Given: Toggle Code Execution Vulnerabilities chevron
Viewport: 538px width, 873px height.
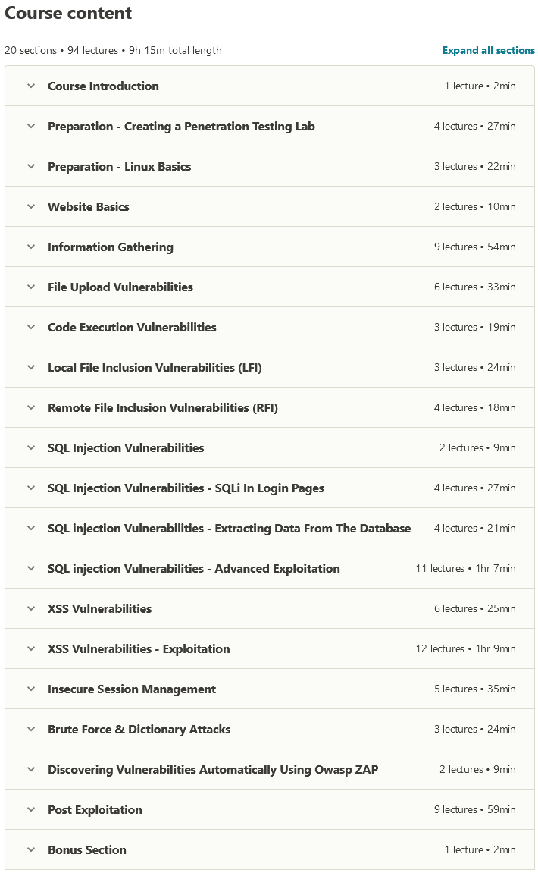Looking at the screenshot, I should coord(31,327).
